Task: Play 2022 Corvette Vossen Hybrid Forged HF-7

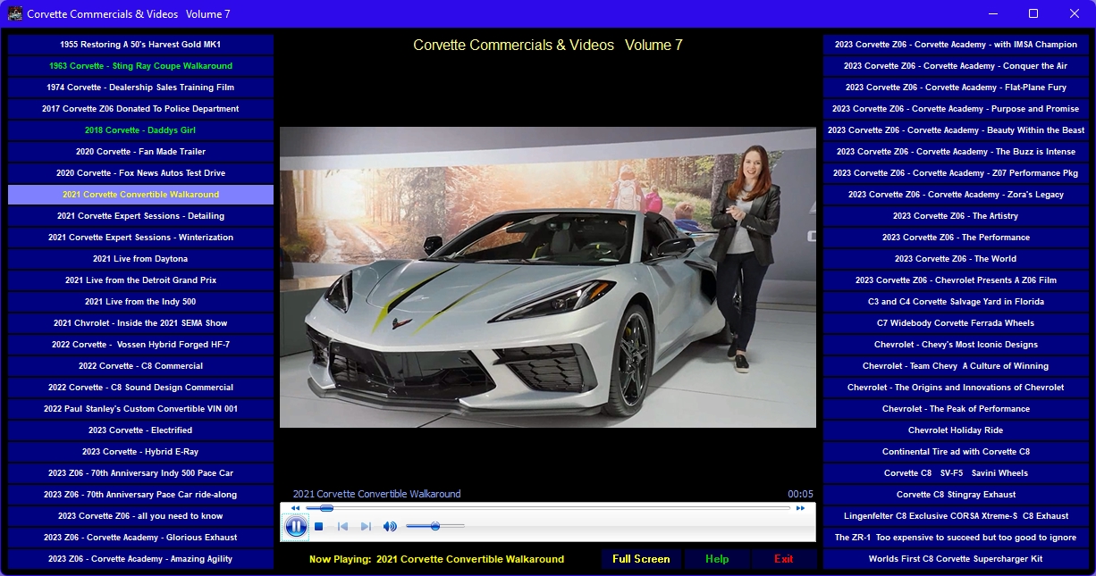Action: coord(140,345)
